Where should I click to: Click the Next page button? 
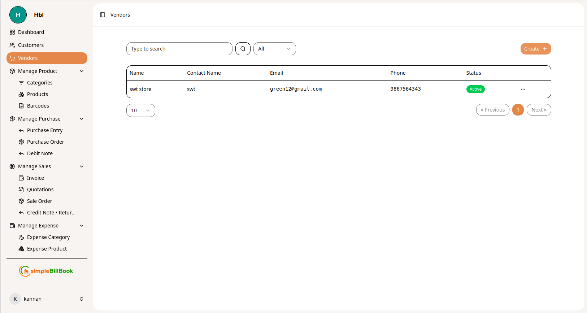[539, 110]
